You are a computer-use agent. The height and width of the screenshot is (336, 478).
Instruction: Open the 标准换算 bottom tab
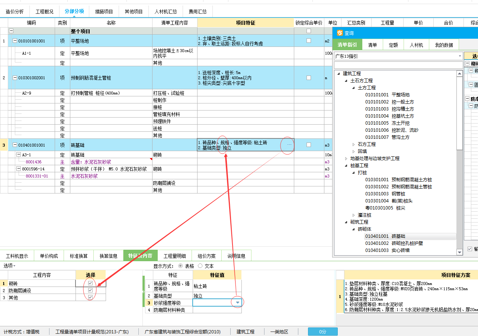click(x=79, y=256)
